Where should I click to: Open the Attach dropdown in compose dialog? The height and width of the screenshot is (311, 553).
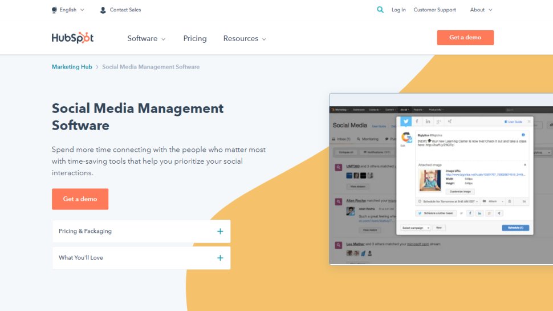pyautogui.click(x=493, y=201)
